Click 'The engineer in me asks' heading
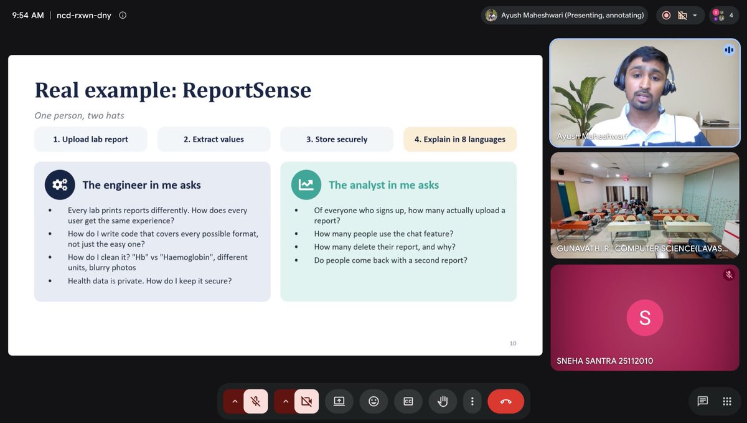Image resolution: width=747 pixels, height=423 pixels. (142, 185)
